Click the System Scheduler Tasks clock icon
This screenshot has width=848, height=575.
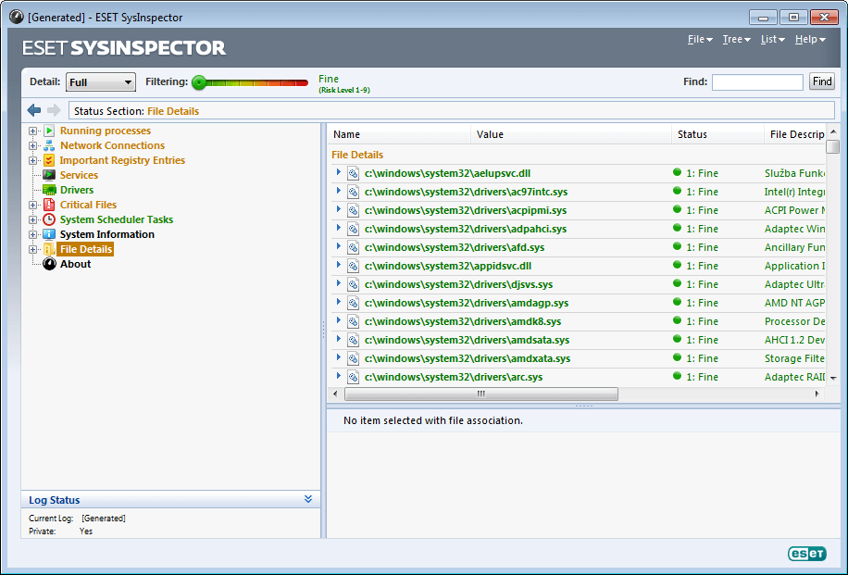pyautogui.click(x=49, y=219)
